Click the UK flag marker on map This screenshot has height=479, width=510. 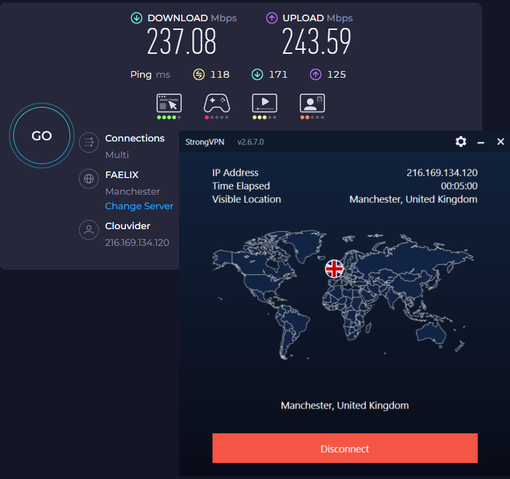pos(334,269)
